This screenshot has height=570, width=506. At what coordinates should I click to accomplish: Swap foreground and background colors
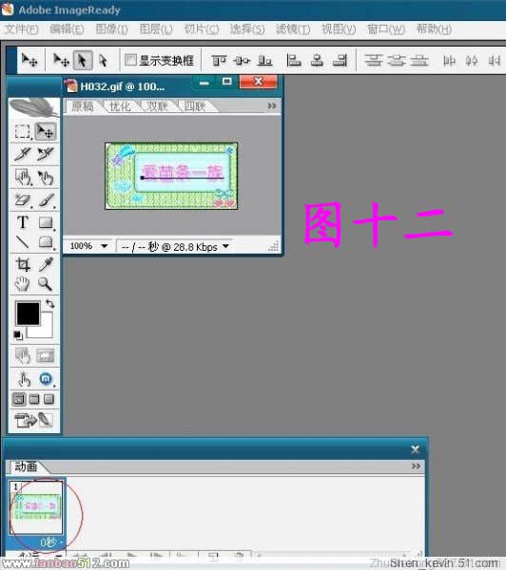click(x=50, y=304)
